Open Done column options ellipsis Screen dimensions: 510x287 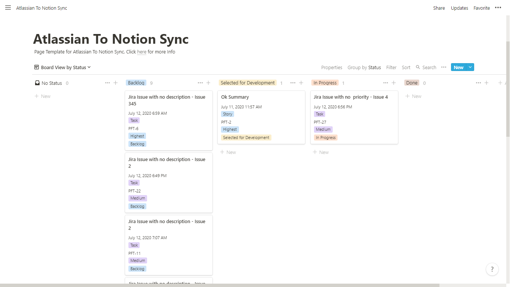coord(478,83)
